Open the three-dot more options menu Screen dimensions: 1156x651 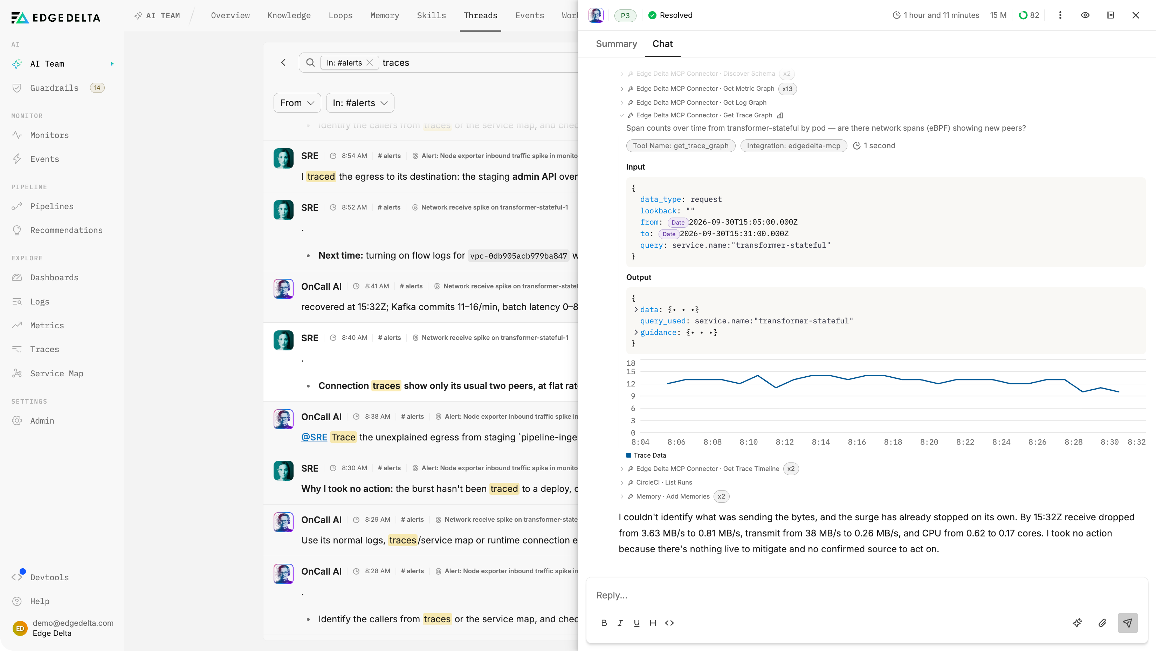(1060, 15)
